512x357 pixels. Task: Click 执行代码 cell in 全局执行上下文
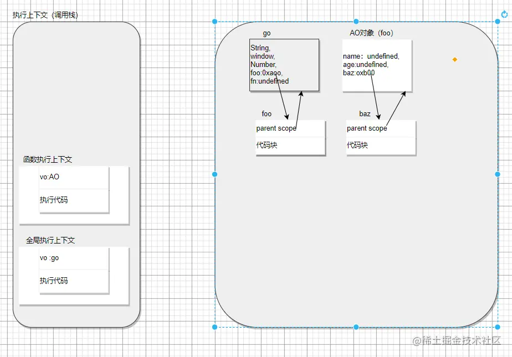pos(74,282)
